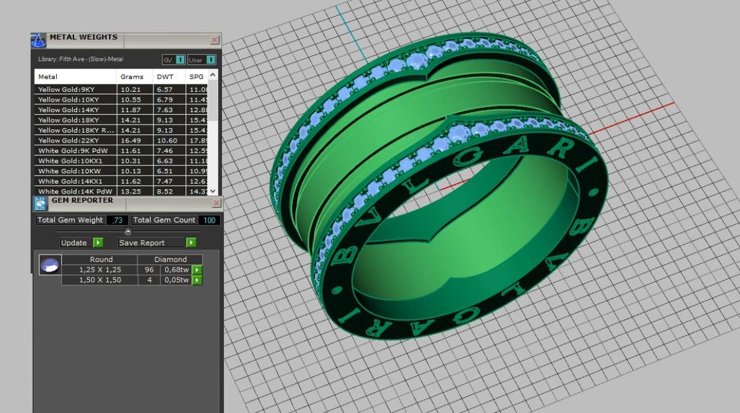Click green arrow on 1,25 X 1,25 row
740x413 pixels.
pyautogui.click(x=197, y=270)
